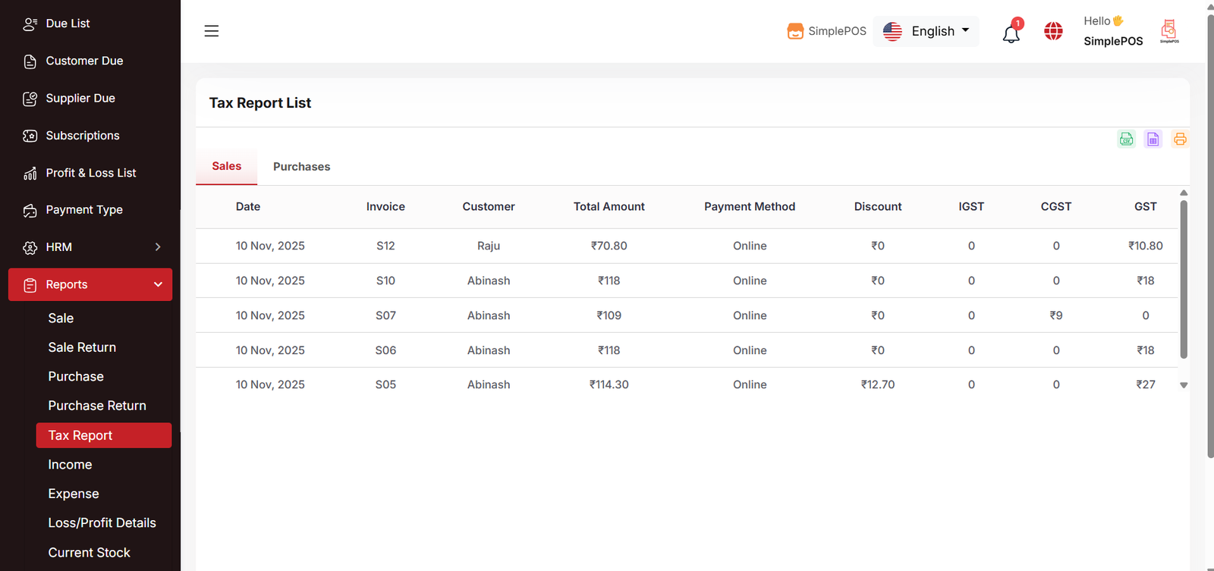Screen dimensions: 1214x571
Task: Open the Profit & Loss List page
Action: 90,173
